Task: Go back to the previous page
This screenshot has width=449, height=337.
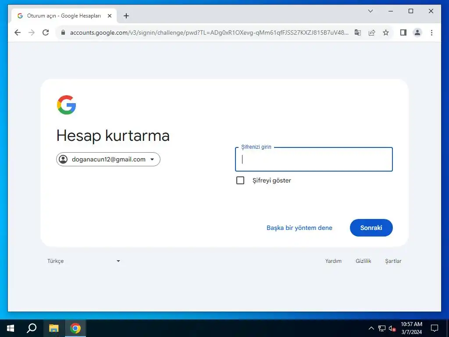Action: [x=18, y=32]
